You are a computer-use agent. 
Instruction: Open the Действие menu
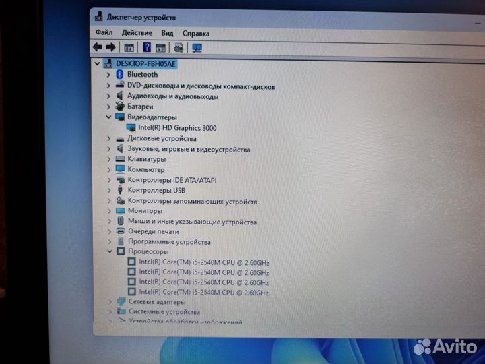coord(137,33)
